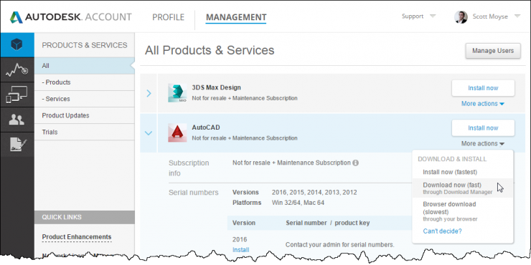This screenshot has width=531, height=265.
Task: Select the Services filter
Action: point(85,99)
